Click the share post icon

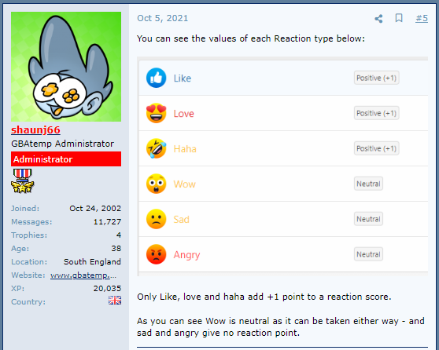pyautogui.click(x=378, y=19)
